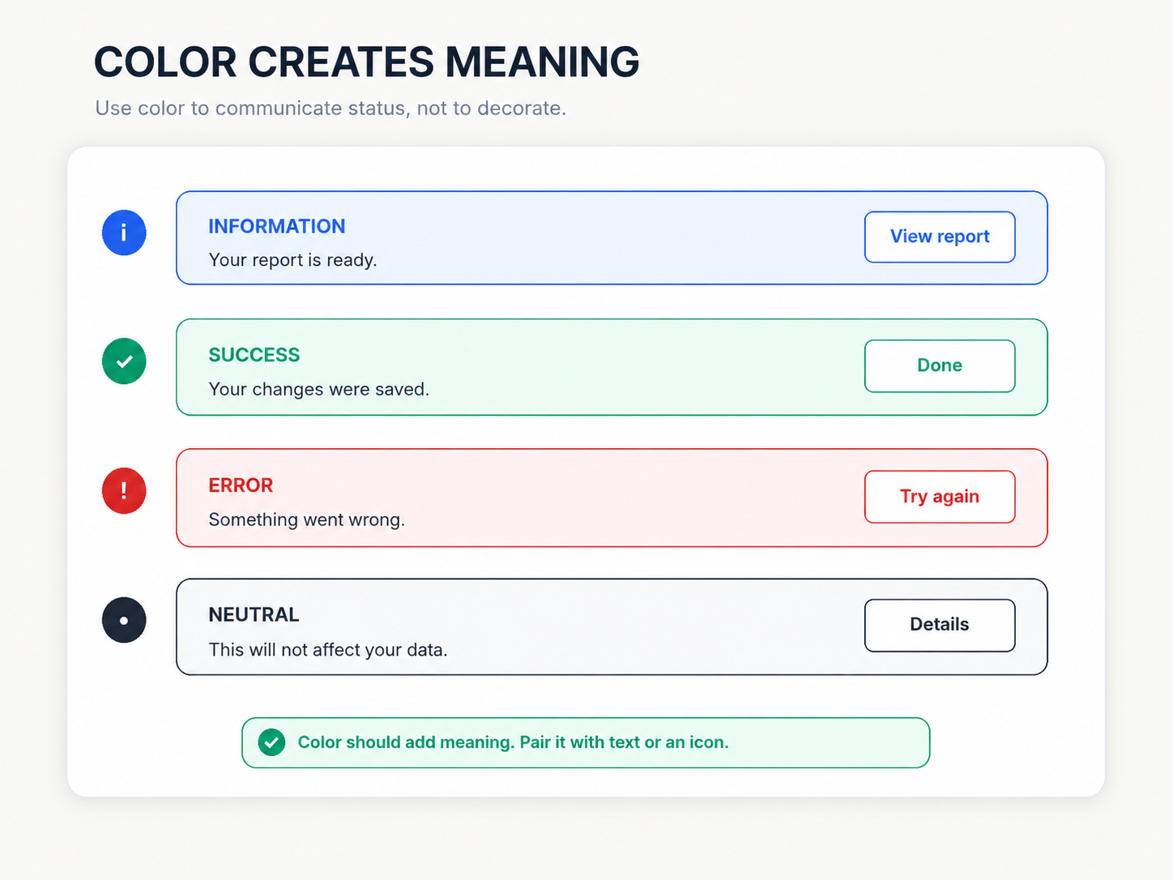This screenshot has height=880, width=1173.
Task: Click the small checkmark icon in the footer tip
Action: [x=271, y=742]
